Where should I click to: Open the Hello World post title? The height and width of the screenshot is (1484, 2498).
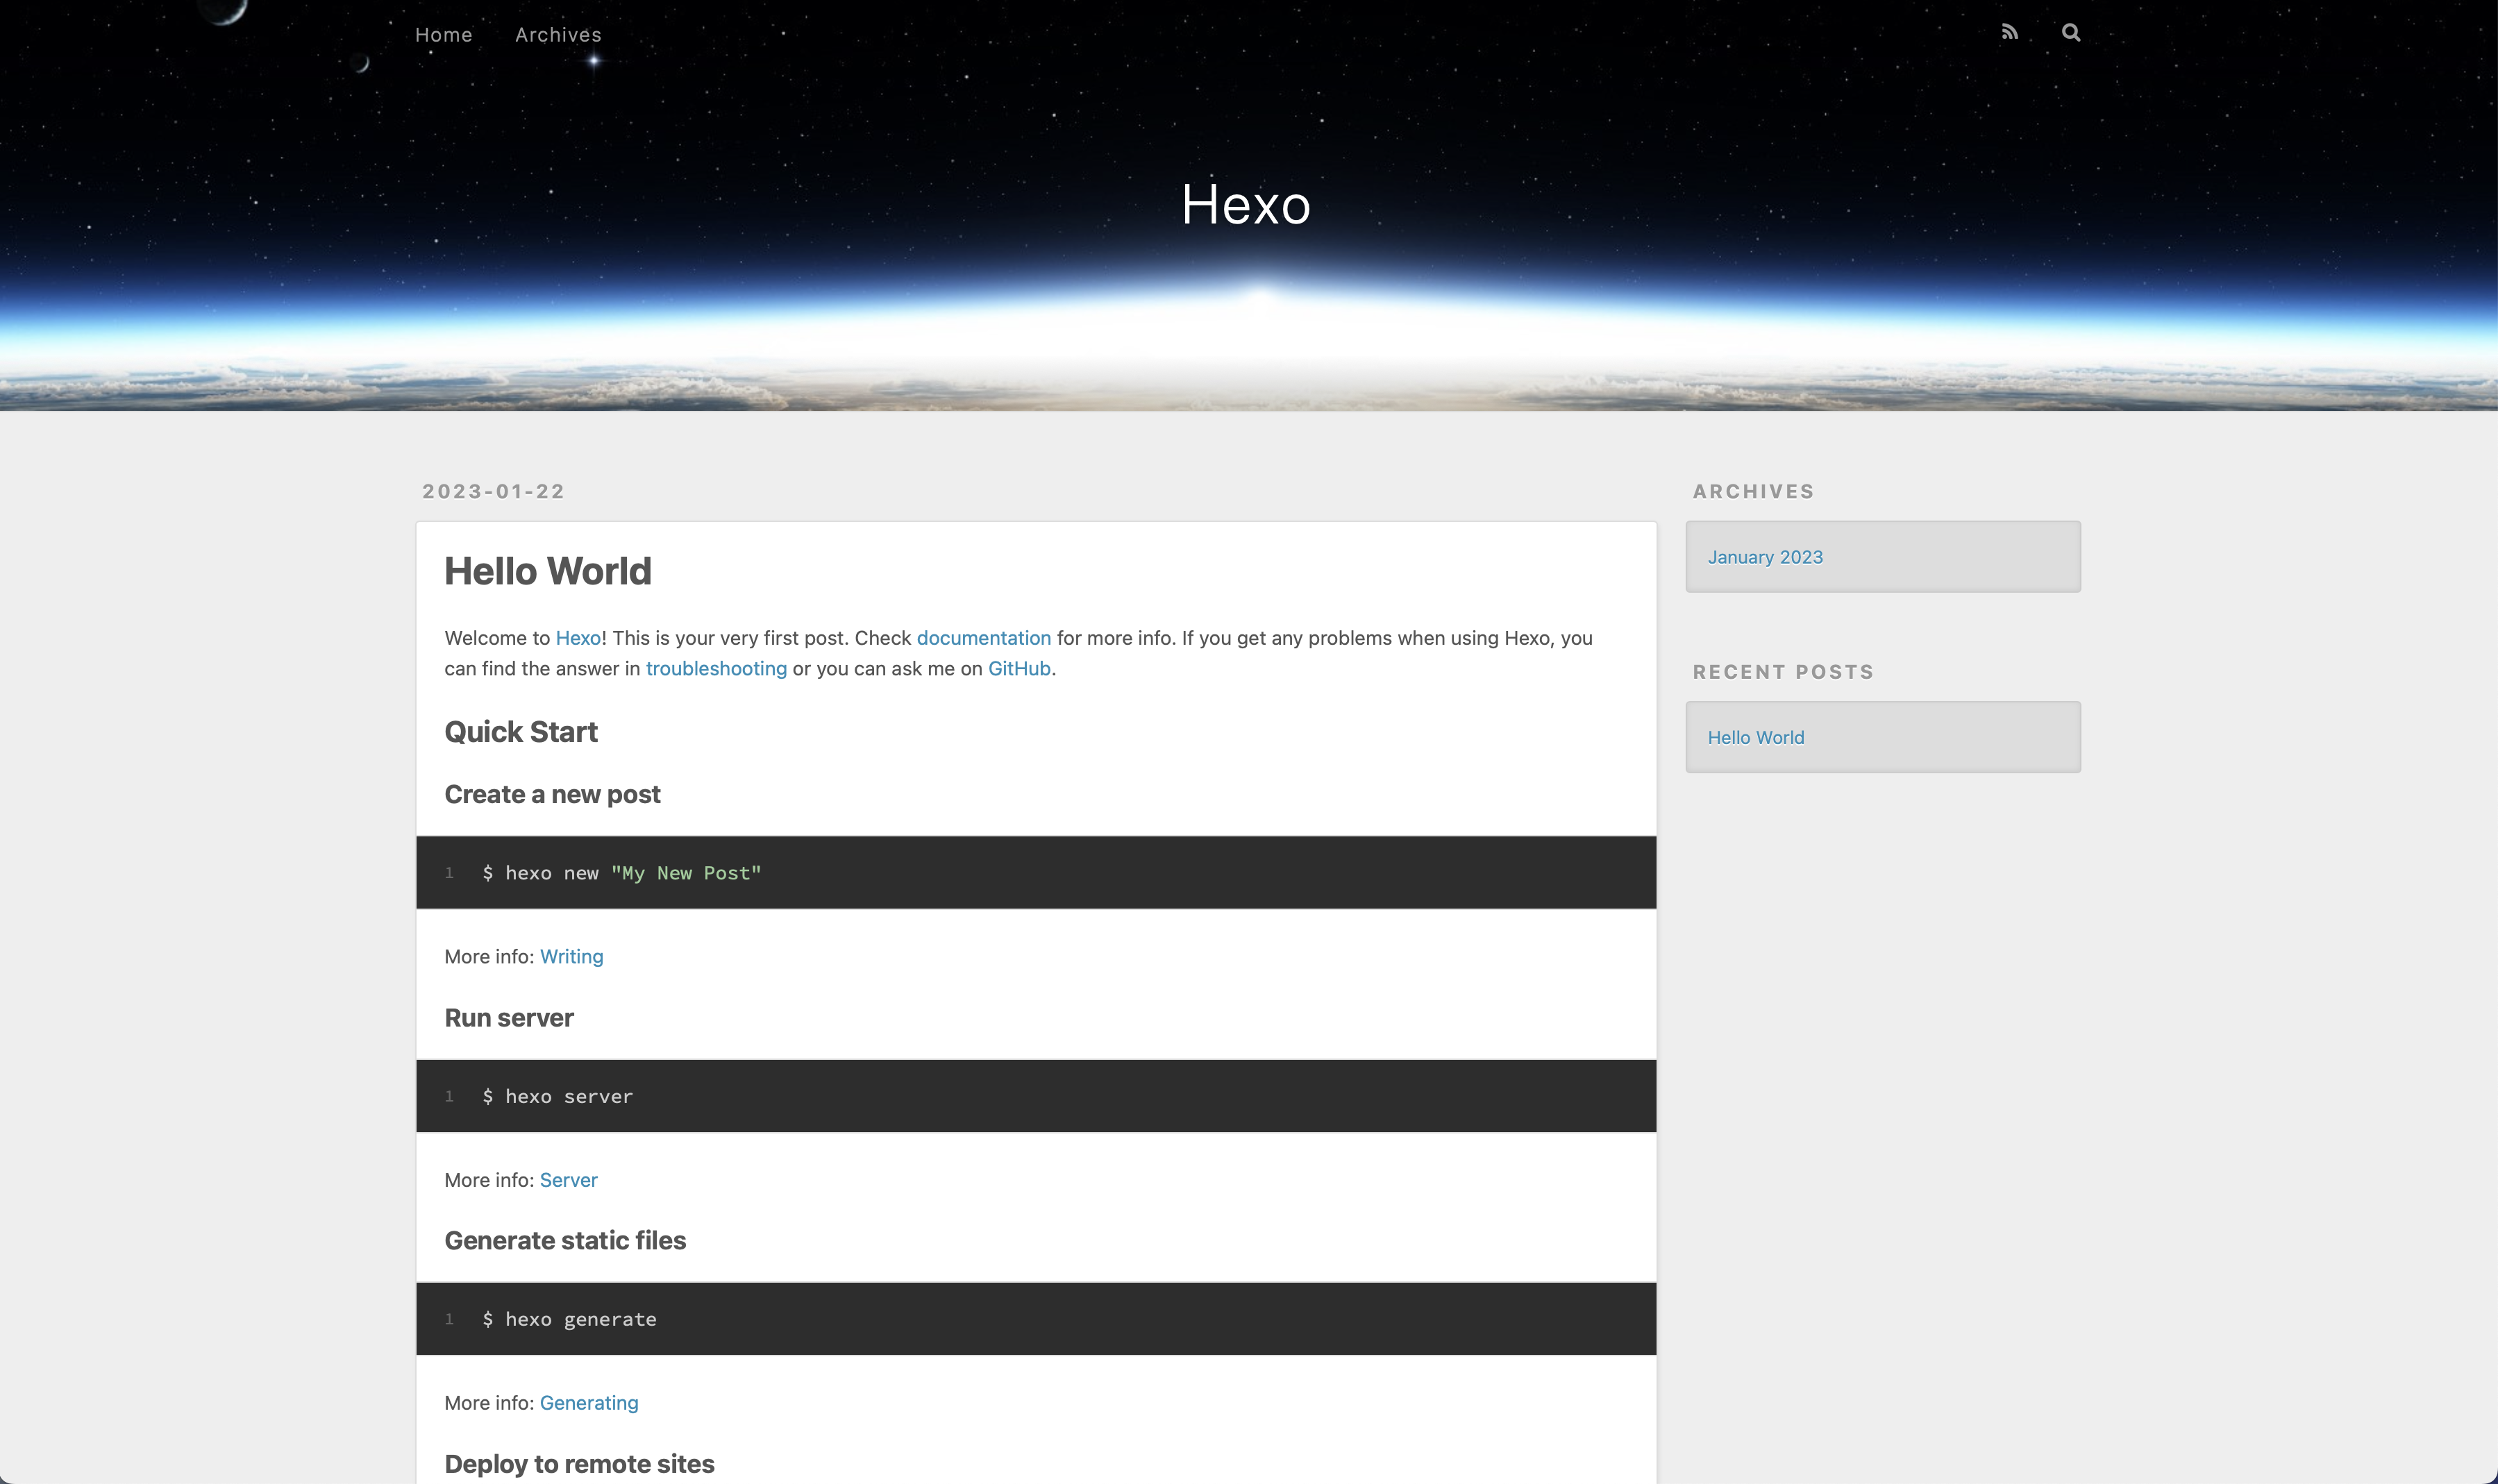547,571
